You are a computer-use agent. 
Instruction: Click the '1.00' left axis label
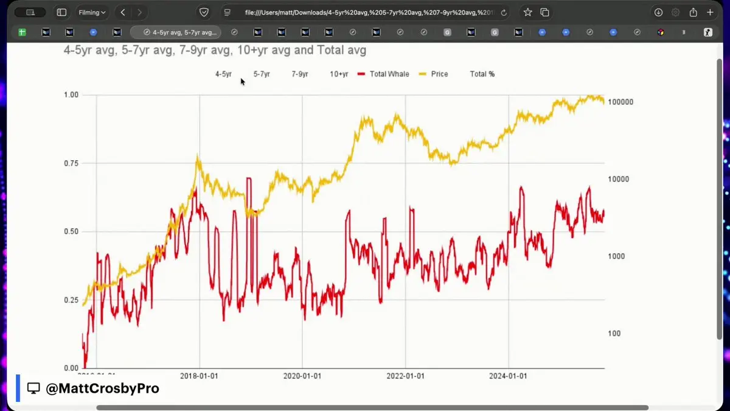click(71, 94)
